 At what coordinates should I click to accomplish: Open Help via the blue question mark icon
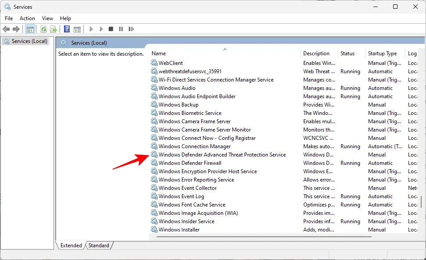point(67,29)
